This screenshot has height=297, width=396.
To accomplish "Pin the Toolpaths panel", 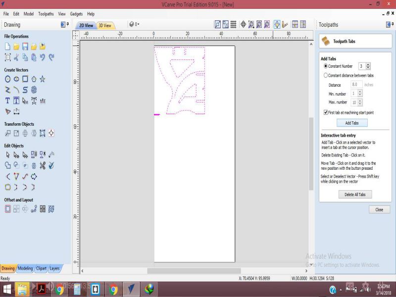I will tap(393, 24).
